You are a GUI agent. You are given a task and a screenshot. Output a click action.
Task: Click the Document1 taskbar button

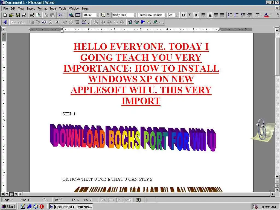[x=71, y=207]
